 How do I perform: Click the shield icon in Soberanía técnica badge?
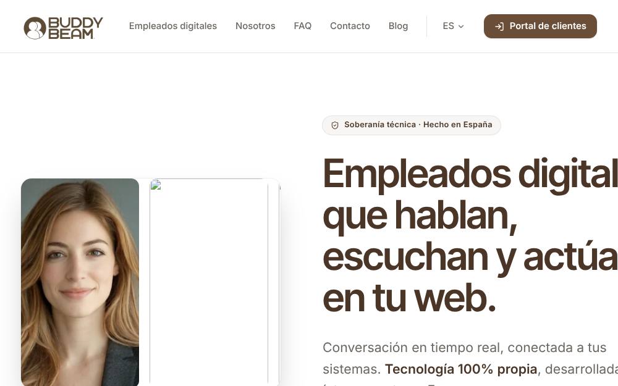(334, 125)
